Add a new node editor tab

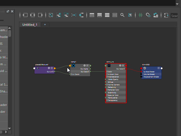45,25
